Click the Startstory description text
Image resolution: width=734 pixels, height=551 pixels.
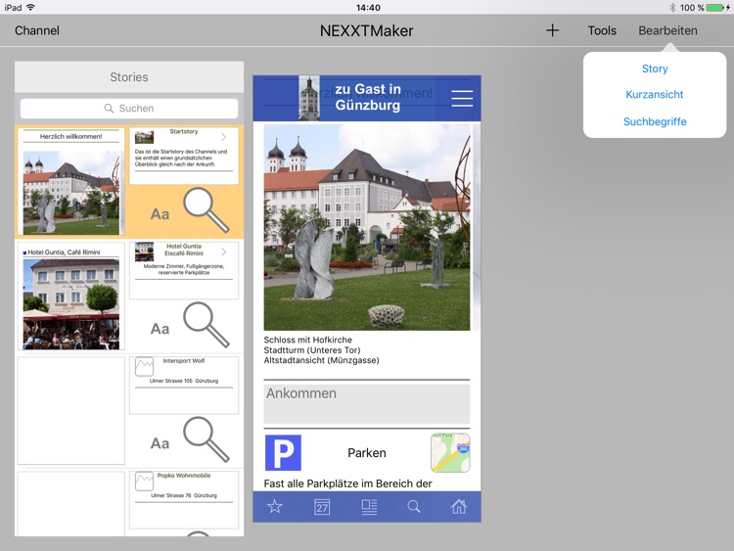point(181,158)
